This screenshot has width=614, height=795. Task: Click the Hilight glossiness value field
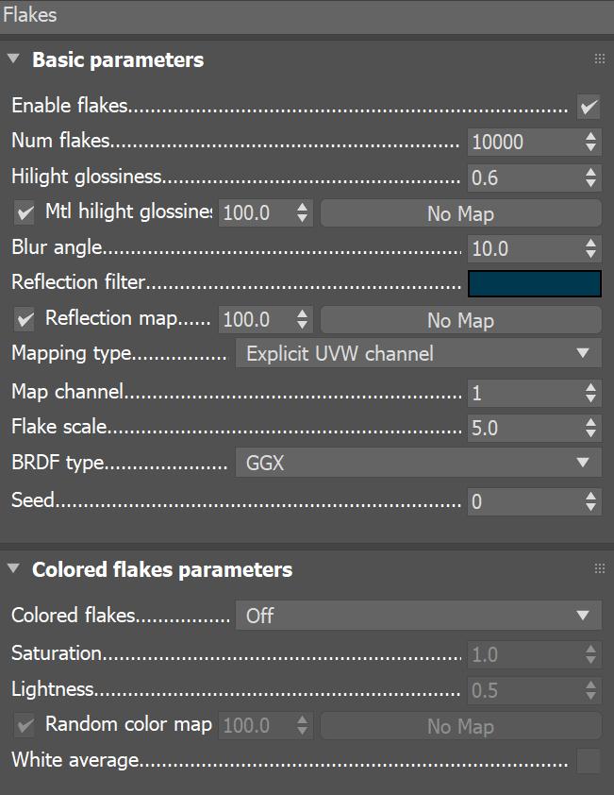pyautogui.click(x=519, y=177)
